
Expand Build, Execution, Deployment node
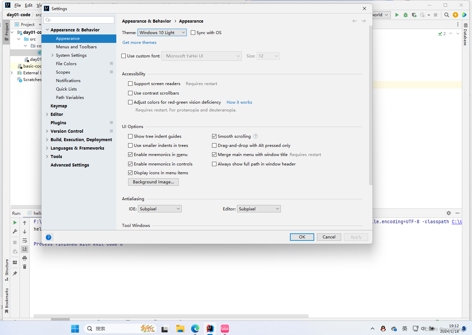pyautogui.click(x=47, y=139)
